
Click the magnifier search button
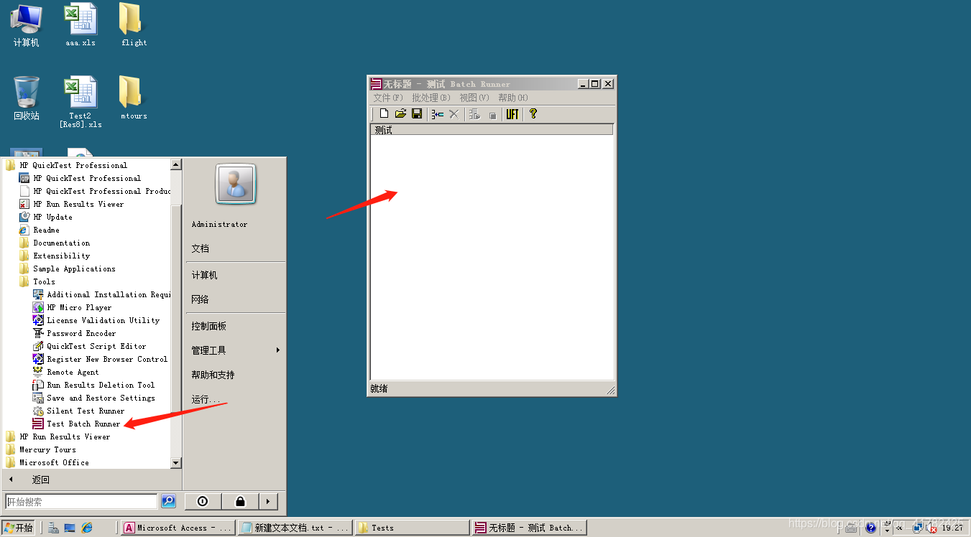(x=168, y=501)
